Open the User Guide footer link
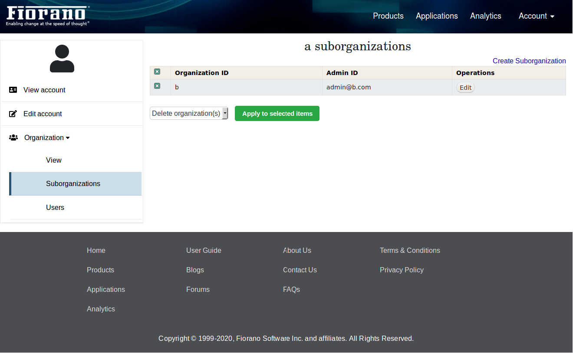This screenshot has height=353, width=573. click(x=204, y=250)
